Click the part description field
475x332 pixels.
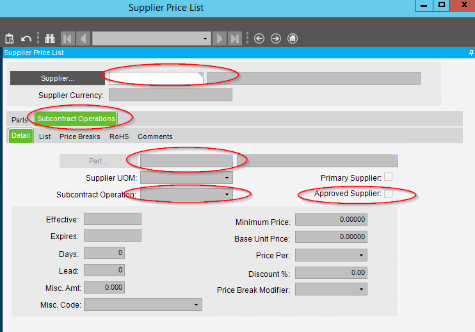[318, 161]
